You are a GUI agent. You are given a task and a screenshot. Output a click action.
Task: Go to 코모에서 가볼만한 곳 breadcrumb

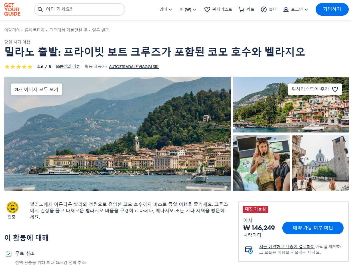(68, 30)
